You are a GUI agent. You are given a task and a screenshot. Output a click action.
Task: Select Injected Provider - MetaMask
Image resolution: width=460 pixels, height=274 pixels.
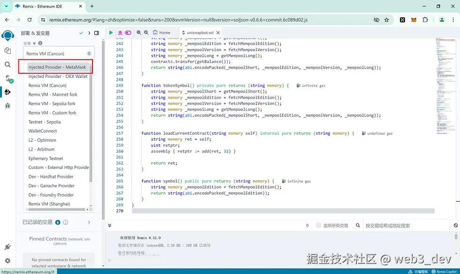click(57, 67)
